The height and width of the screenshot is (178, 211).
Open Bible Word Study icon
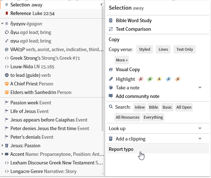point(110,20)
